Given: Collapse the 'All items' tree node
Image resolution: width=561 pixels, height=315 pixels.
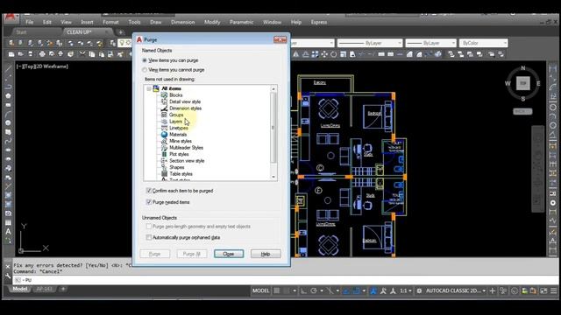Looking at the screenshot, I should pos(149,88).
